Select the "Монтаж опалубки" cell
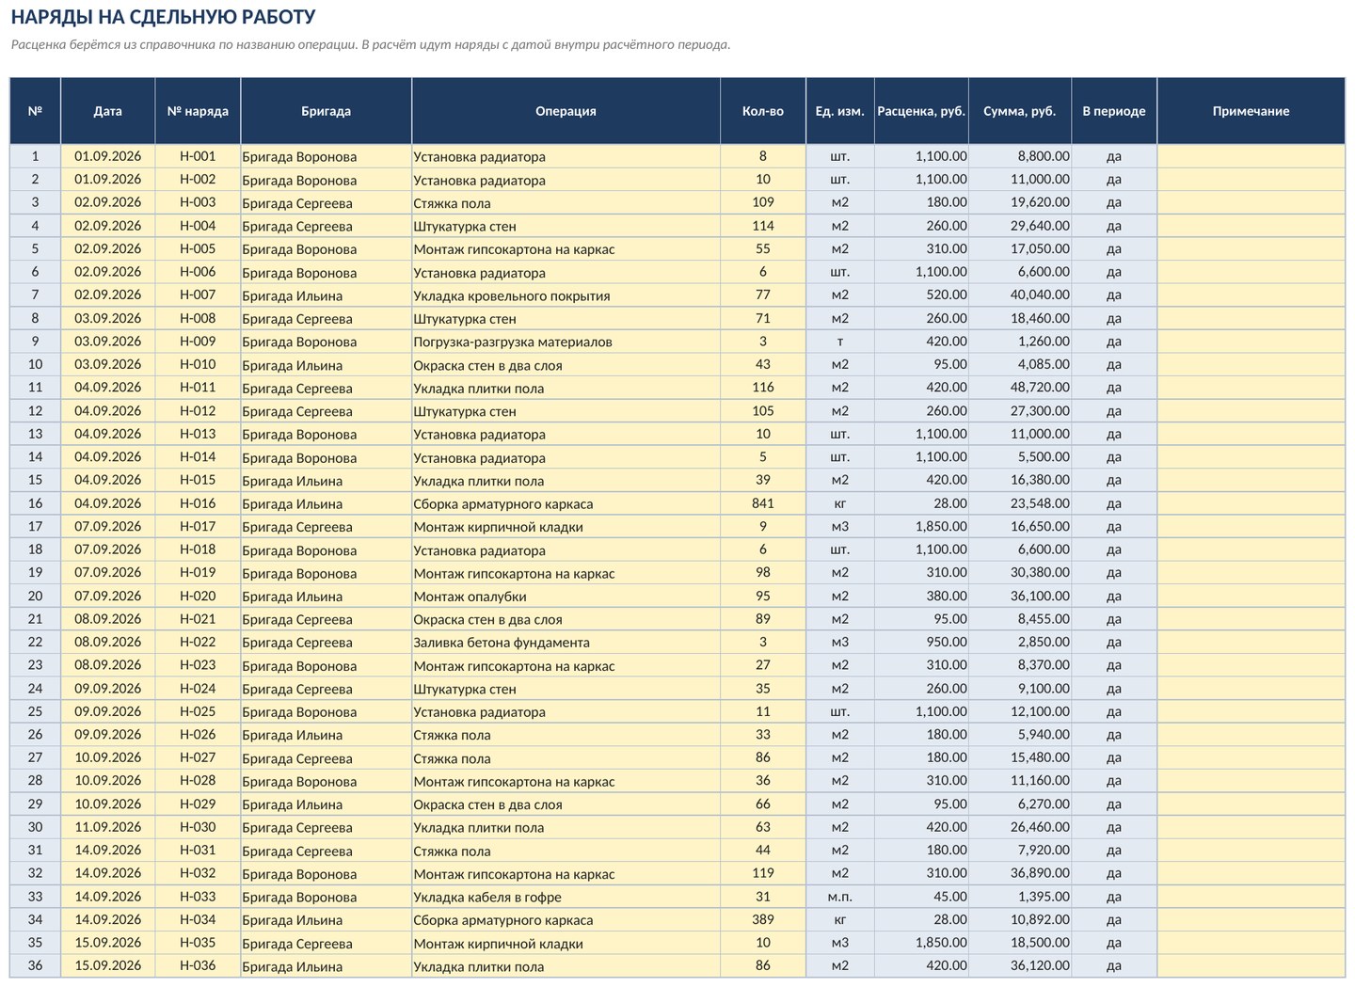The height and width of the screenshot is (987, 1355). tap(566, 596)
